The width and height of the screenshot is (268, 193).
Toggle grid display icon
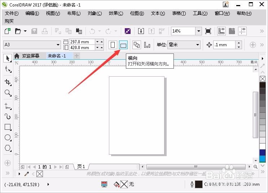tap(232, 31)
